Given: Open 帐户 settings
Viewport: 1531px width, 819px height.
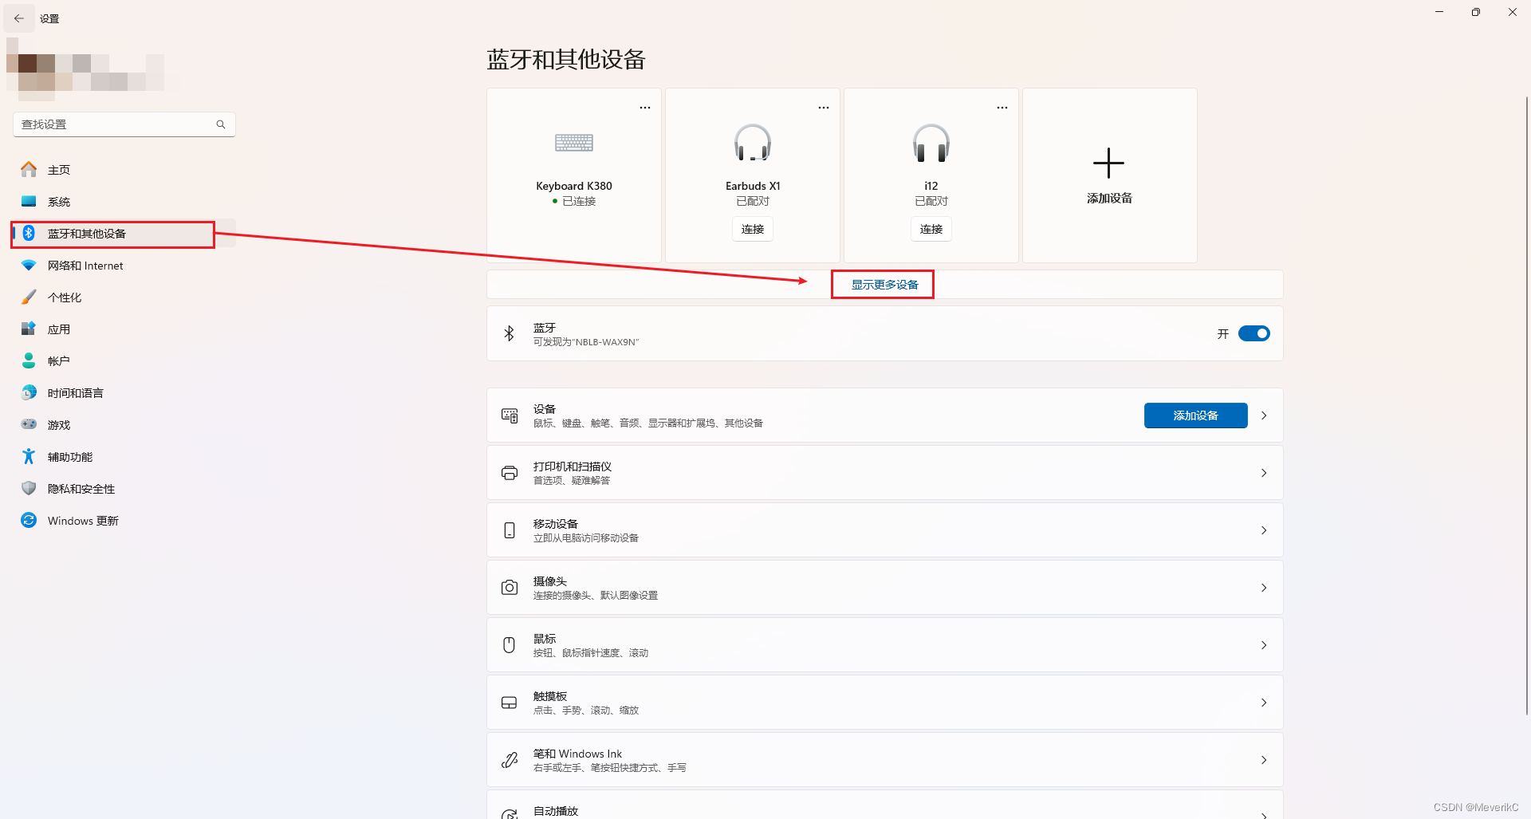Looking at the screenshot, I should 124,361.
